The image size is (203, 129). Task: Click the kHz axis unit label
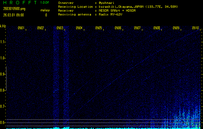[x=3, y=26]
